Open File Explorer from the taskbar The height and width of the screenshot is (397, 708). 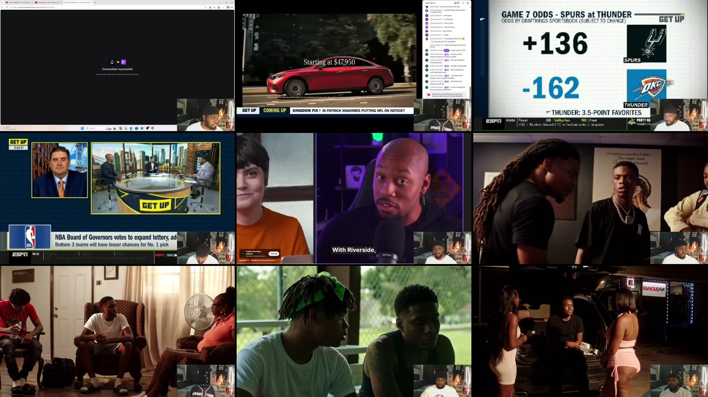125,128
